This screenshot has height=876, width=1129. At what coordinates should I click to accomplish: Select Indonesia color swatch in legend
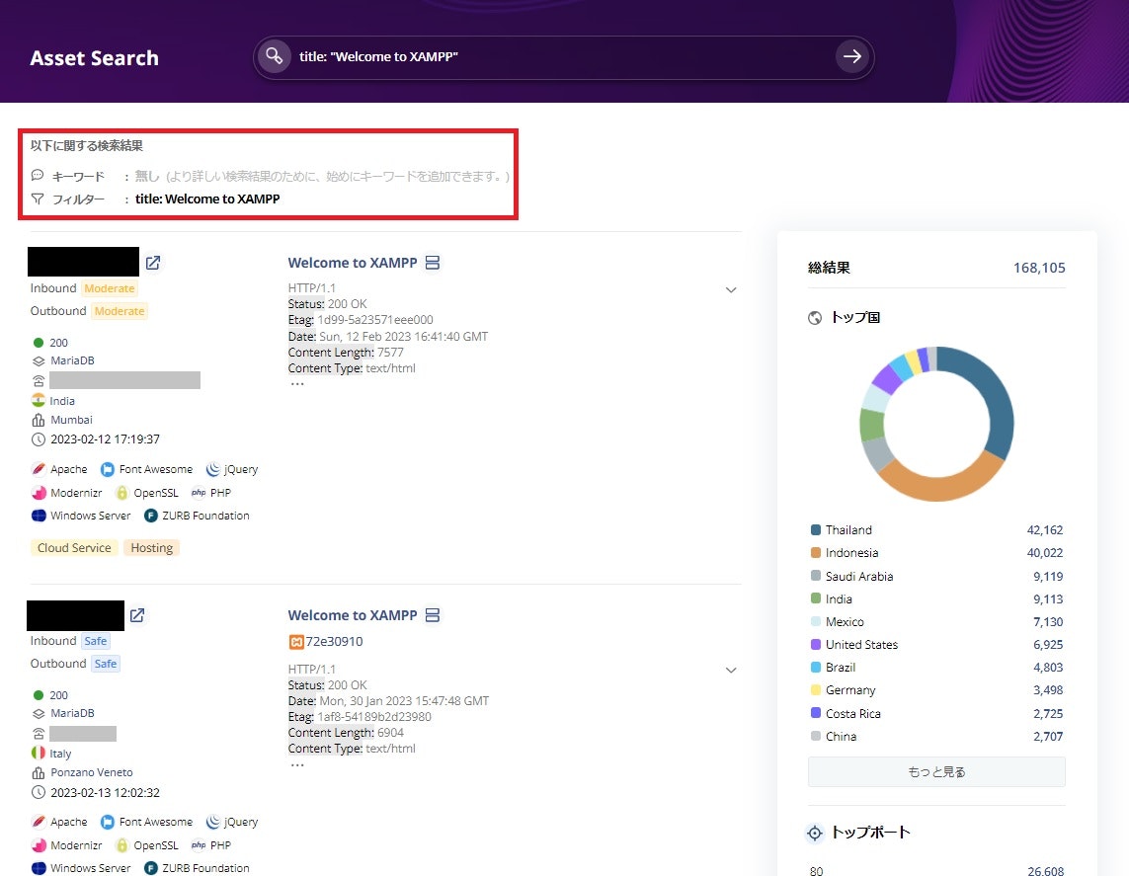(x=816, y=553)
